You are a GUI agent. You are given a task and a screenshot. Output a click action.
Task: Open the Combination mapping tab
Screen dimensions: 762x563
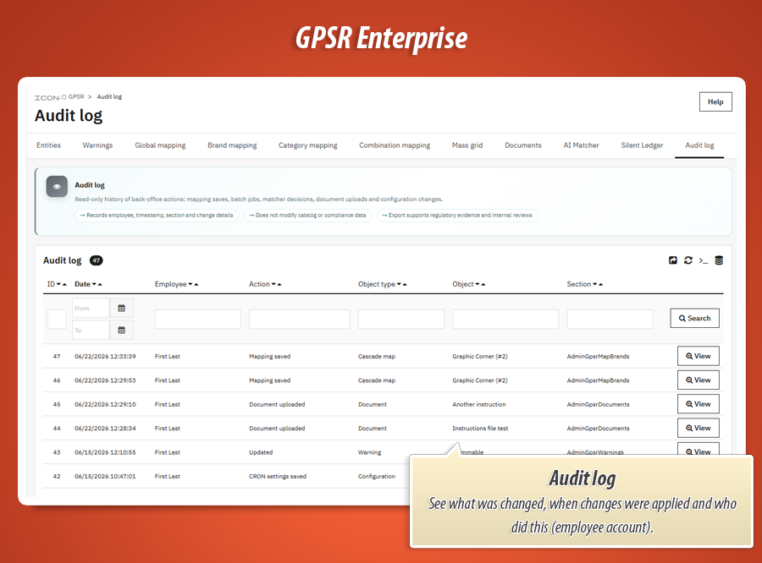click(395, 145)
